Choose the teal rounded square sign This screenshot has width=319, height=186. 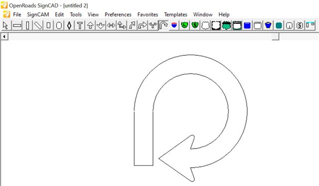279,25
